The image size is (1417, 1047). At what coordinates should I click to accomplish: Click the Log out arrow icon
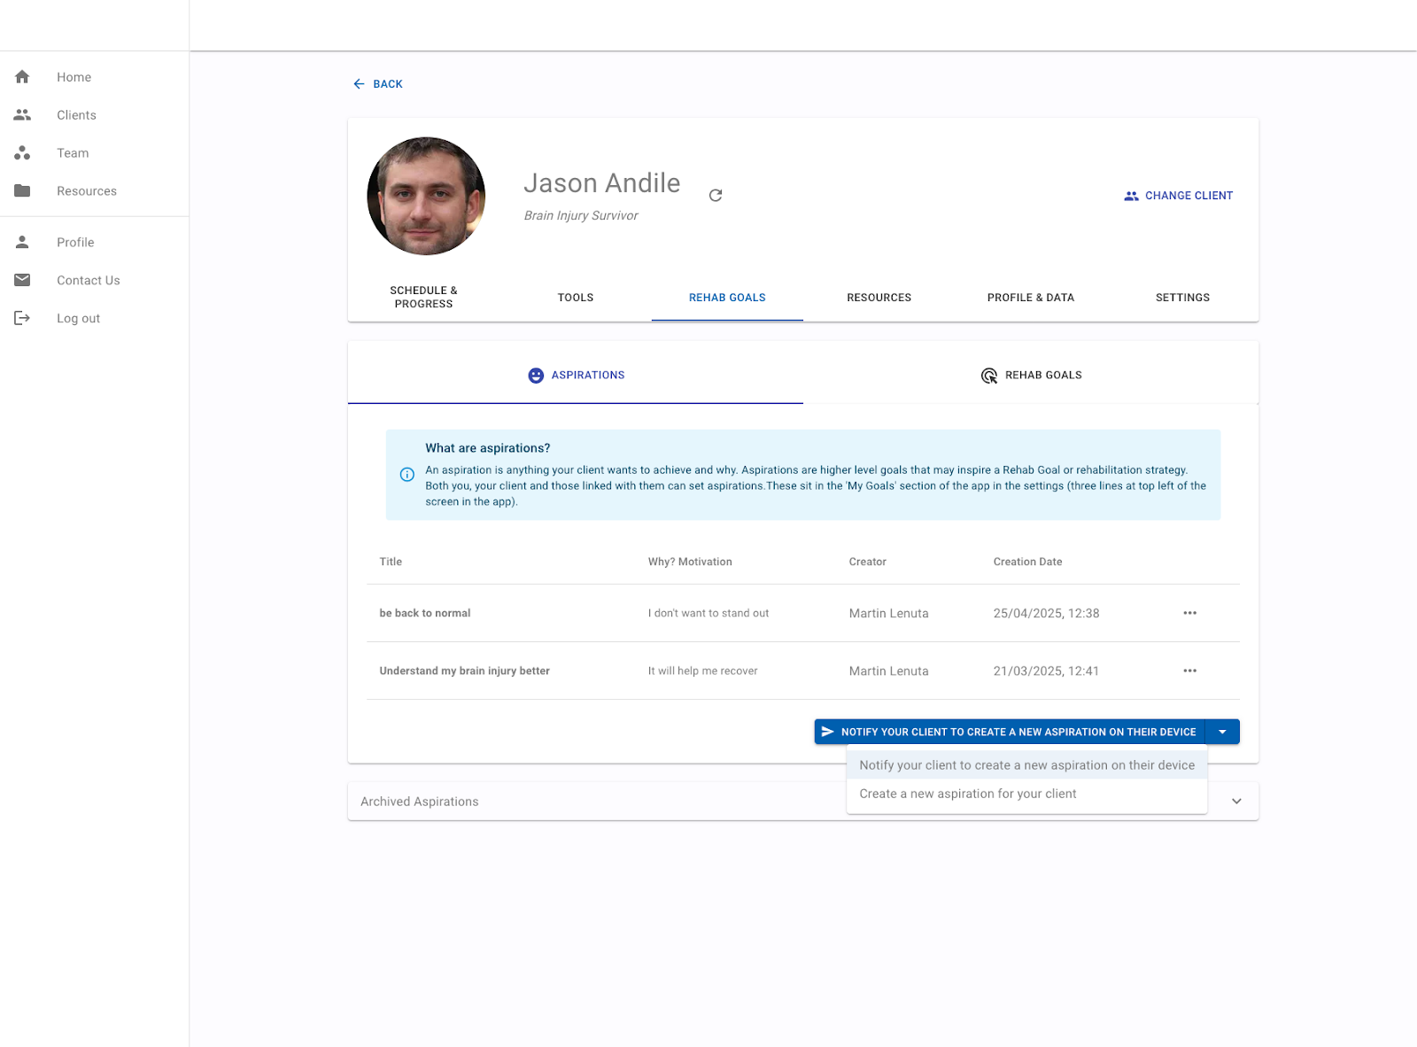pos(22,318)
